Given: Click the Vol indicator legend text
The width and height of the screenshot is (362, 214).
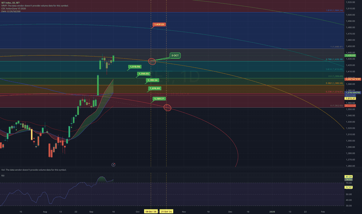Looking at the screenshot, I should [34, 170].
